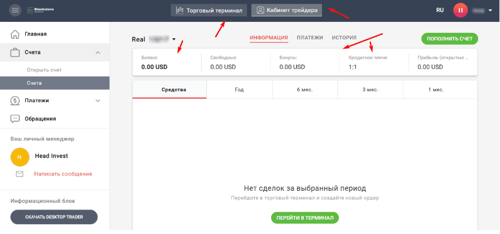Viewport: 500px width, 234px height.
Task: Click the chat icon beside Обращения
Action: coord(15,119)
